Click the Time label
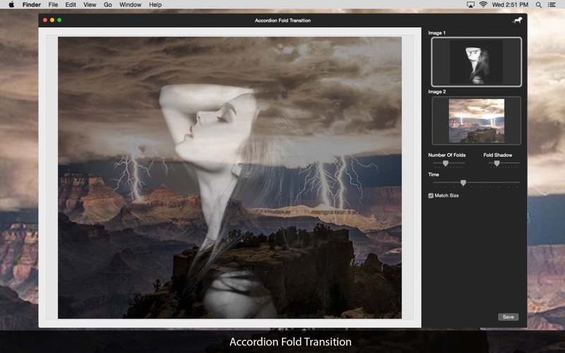 [x=434, y=174]
